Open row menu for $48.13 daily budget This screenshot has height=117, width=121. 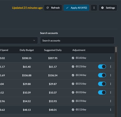(x=111, y=110)
